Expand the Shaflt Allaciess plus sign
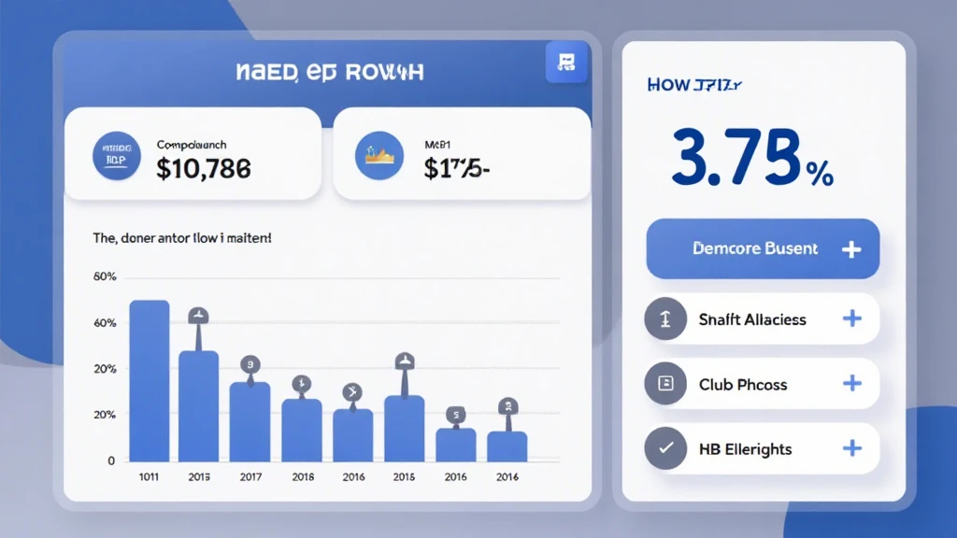This screenshot has width=957, height=538. [x=852, y=319]
